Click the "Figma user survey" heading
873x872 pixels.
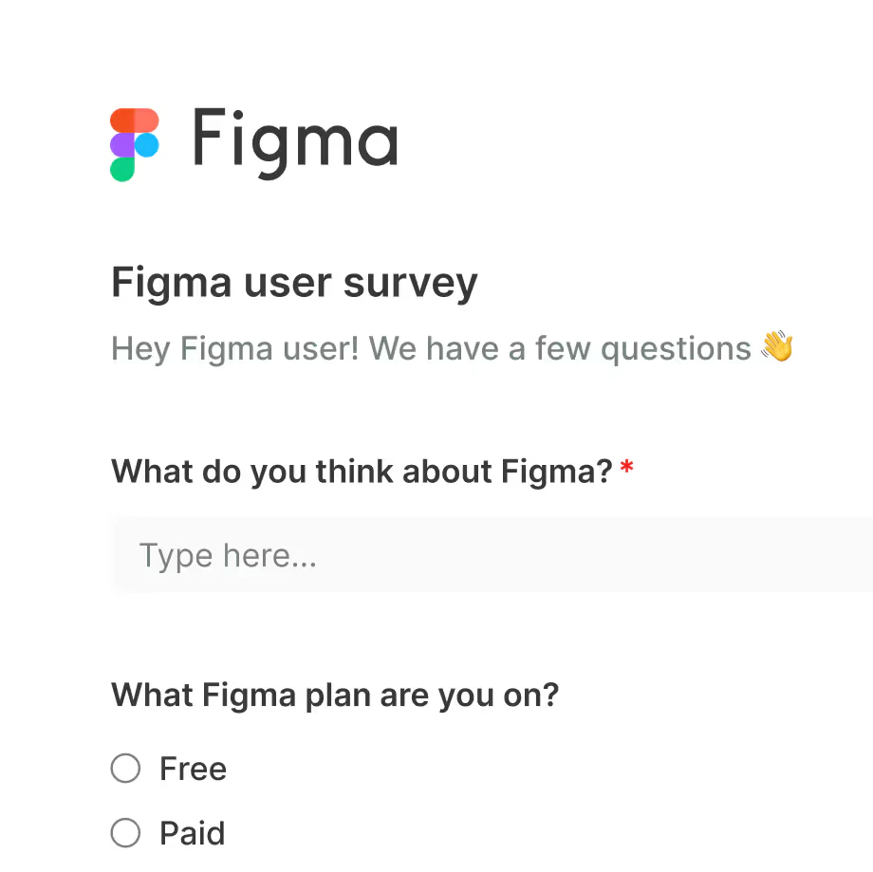coord(294,283)
